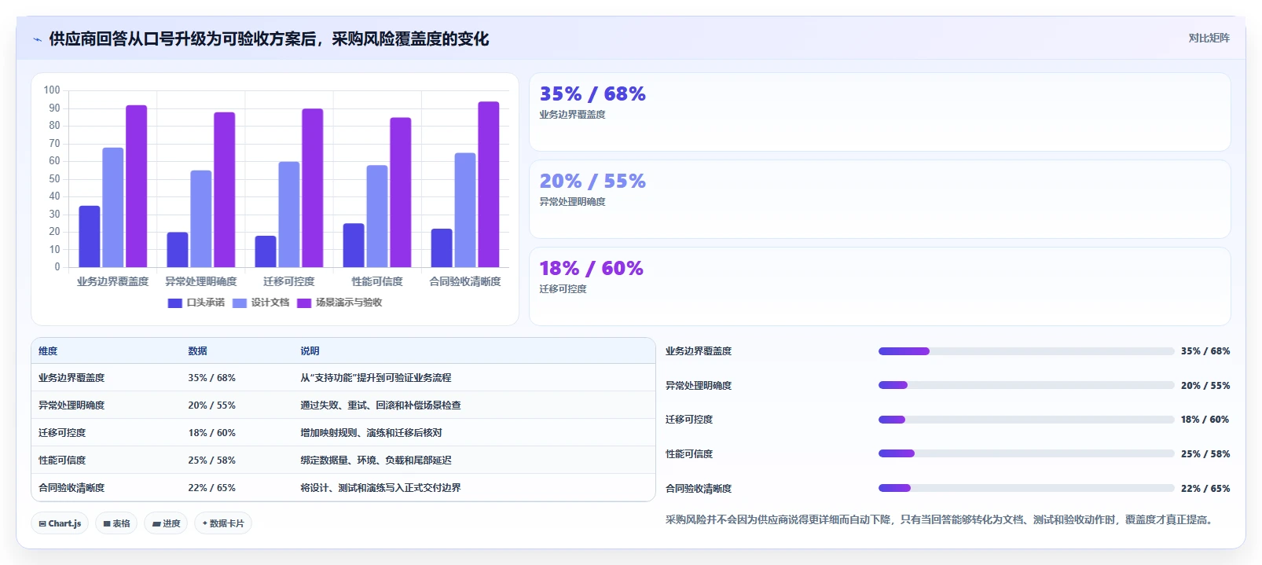Viewport: 1262px width, 565px height.
Task: Click the 设计文档 bar for 异常处理明确度
Action: click(x=201, y=219)
